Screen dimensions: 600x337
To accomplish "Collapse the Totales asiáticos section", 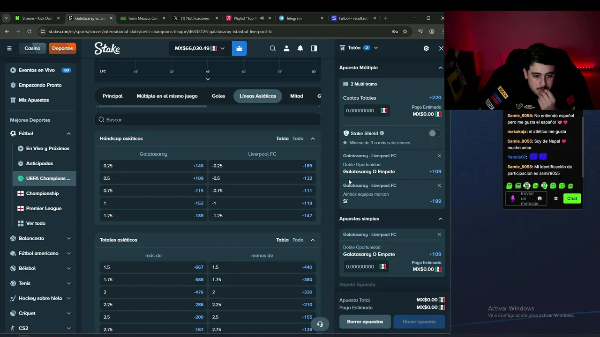I will tap(313, 240).
